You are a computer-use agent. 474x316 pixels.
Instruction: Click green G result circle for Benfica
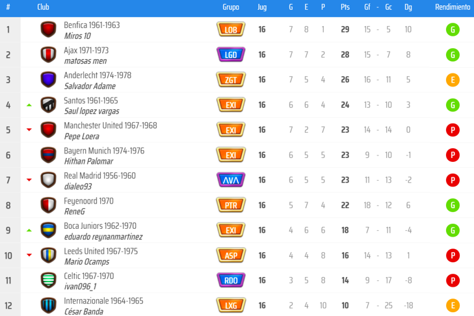[x=453, y=30]
